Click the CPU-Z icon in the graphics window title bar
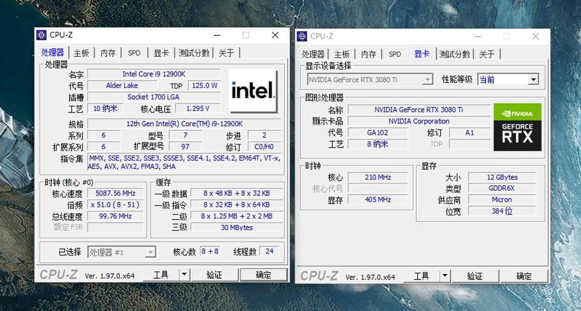Image resolution: width=581 pixels, height=311 pixels. point(302,36)
